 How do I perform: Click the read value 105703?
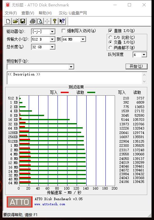(138, 120)
